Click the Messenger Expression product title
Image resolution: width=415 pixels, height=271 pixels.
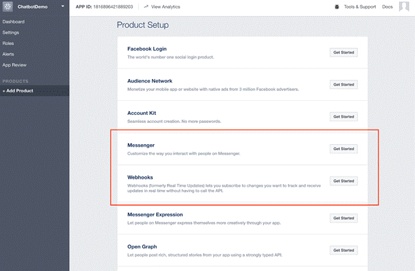coord(155,215)
